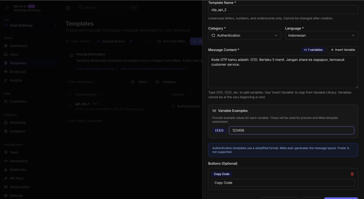The height and width of the screenshot is (199, 364).
Task: Open API Keys in the sidebar
Action: coord(31,178)
